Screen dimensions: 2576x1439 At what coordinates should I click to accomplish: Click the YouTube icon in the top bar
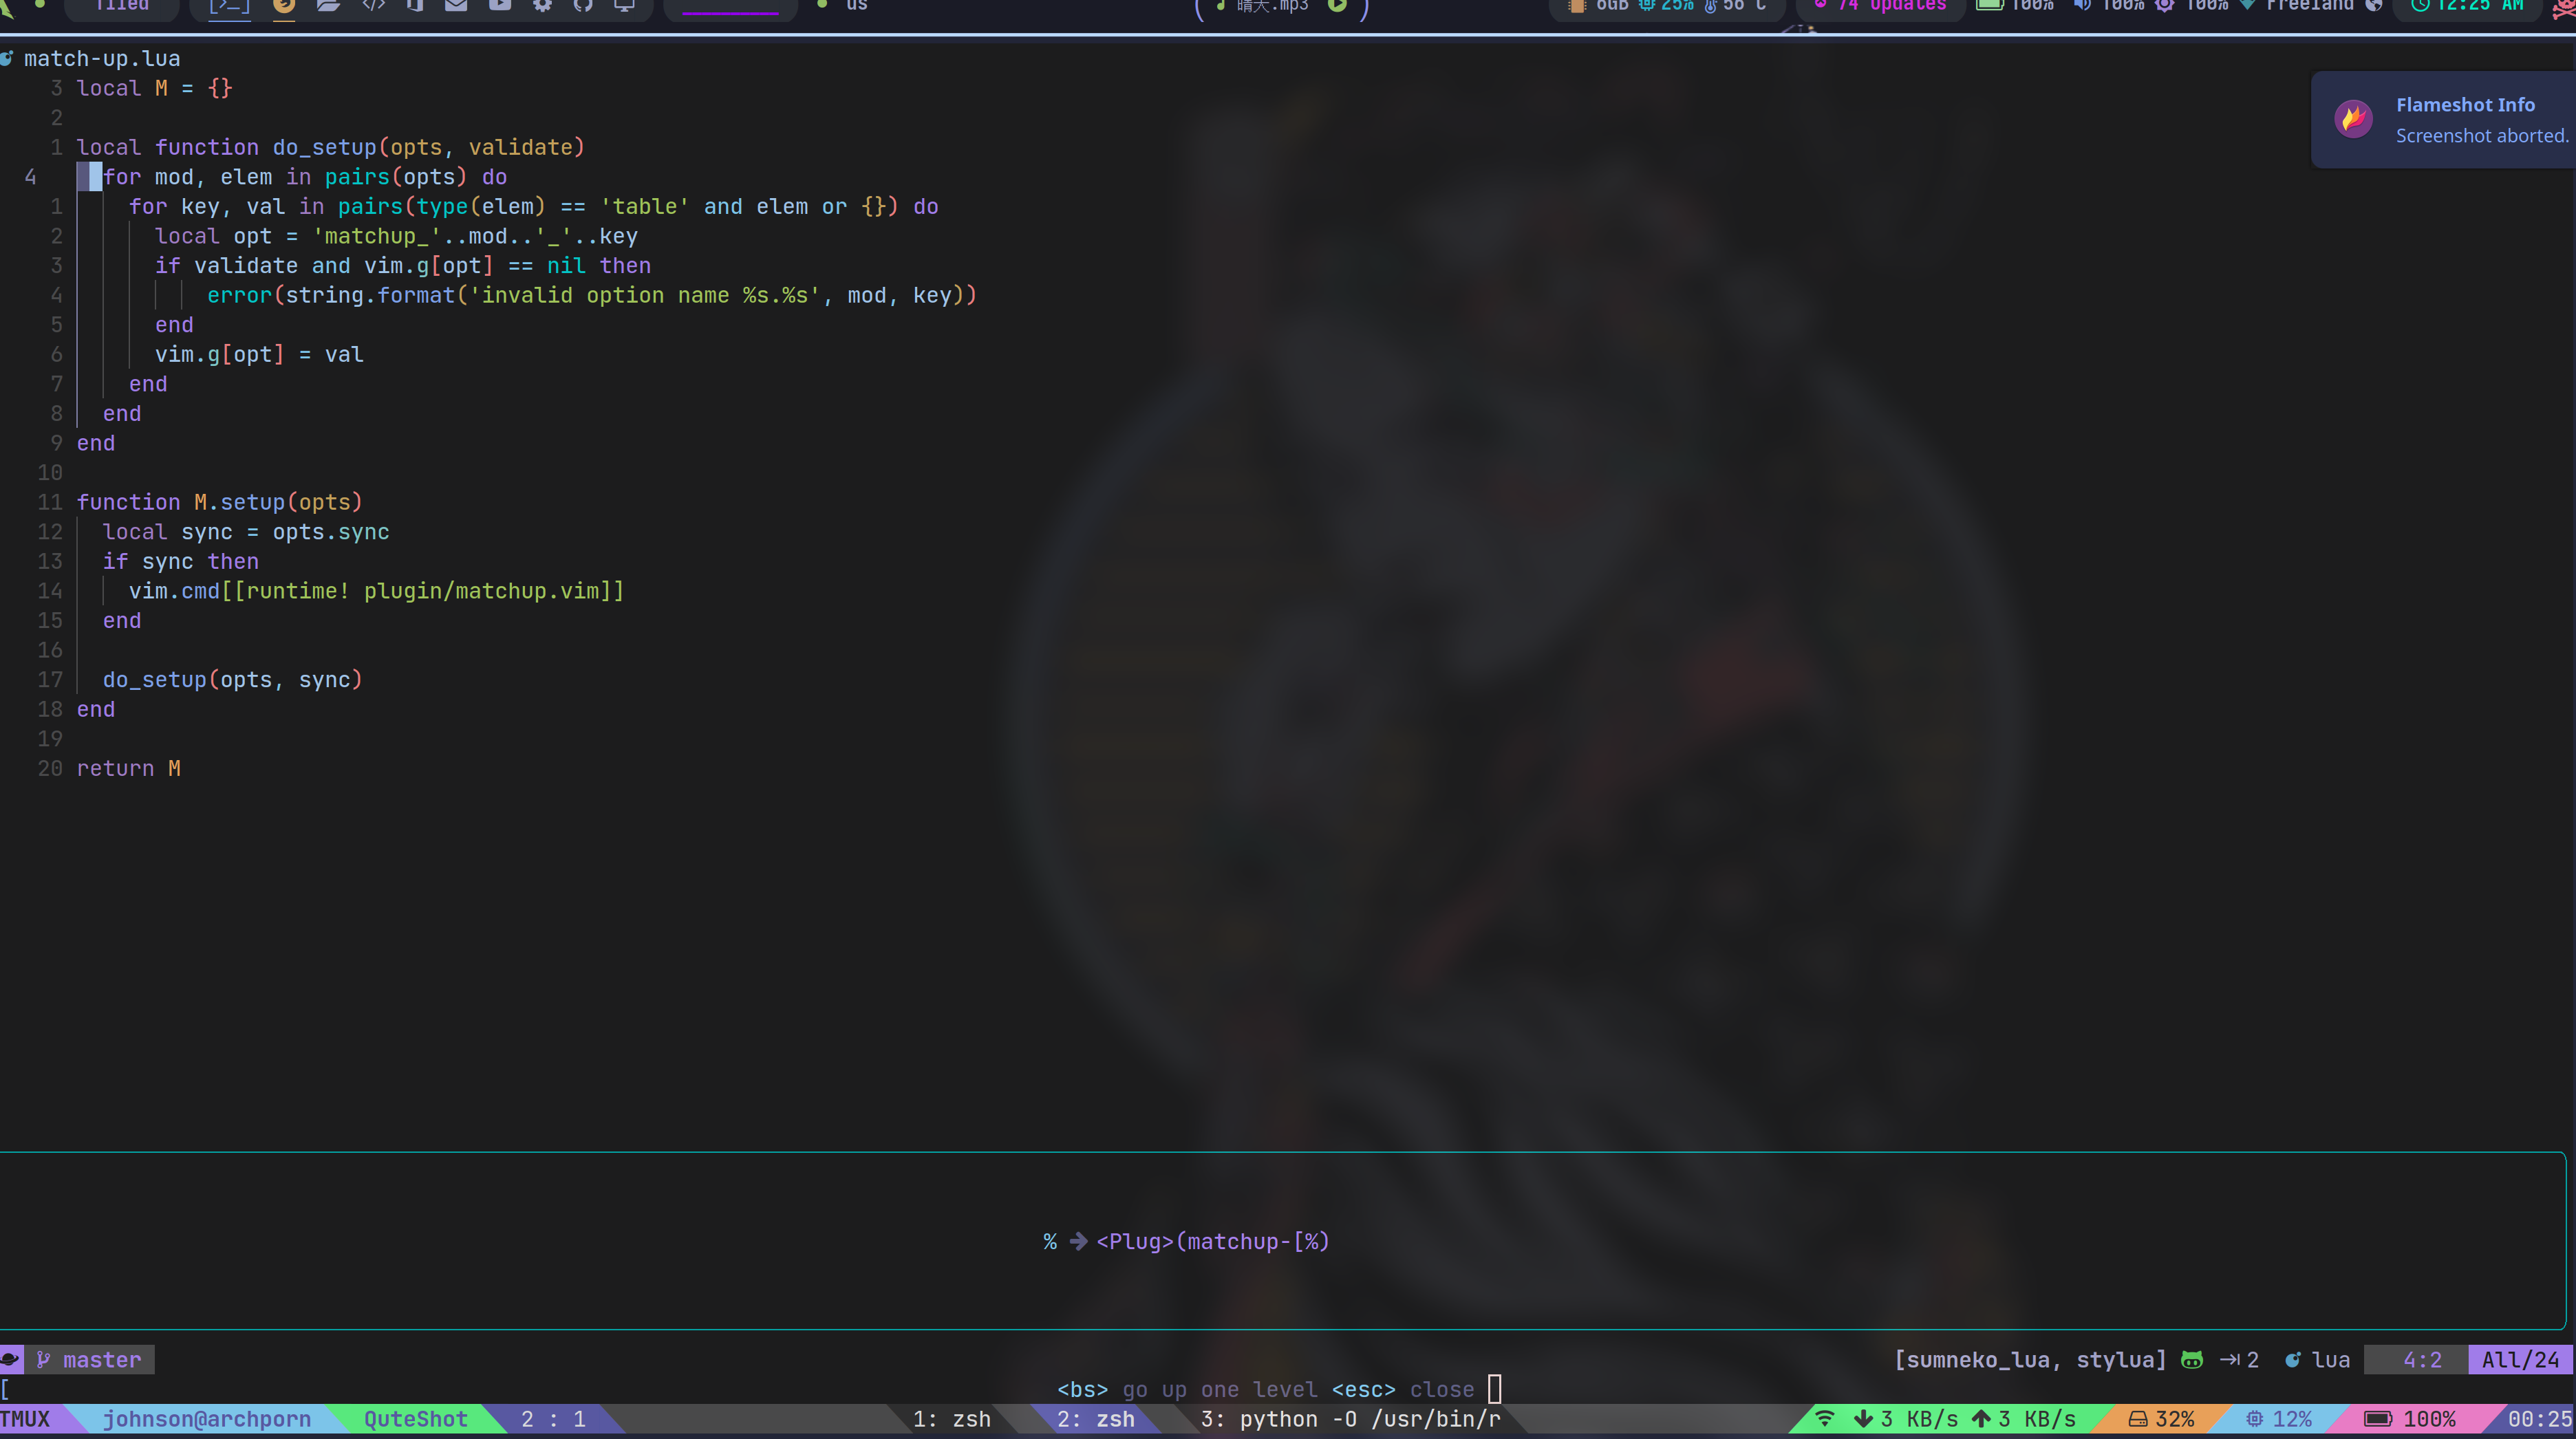[499, 6]
